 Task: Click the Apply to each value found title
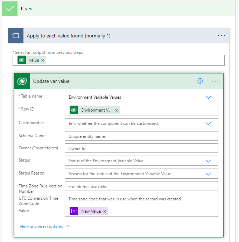pyautogui.click(x=69, y=36)
